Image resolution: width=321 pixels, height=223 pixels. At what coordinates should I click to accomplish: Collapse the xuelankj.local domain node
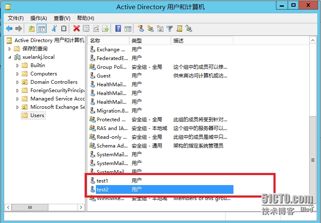[10, 57]
